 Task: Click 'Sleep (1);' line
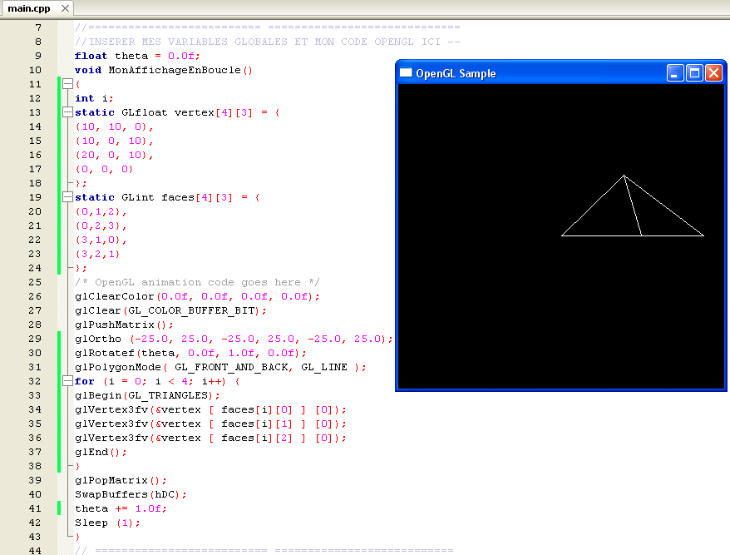tap(107, 523)
